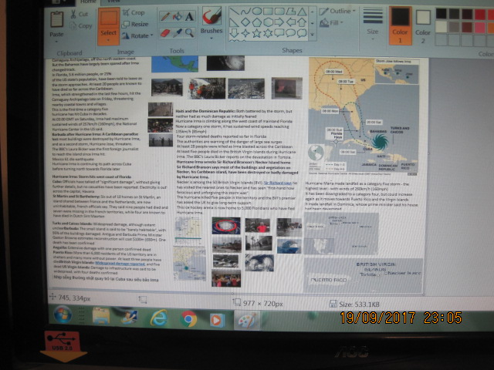Open the Windows Start button
This screenshot has width=494, height=370.
click(x=63, y=314)
